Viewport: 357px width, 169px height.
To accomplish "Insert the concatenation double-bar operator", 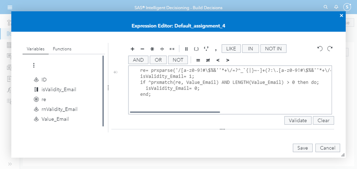I will coord(186,49).
